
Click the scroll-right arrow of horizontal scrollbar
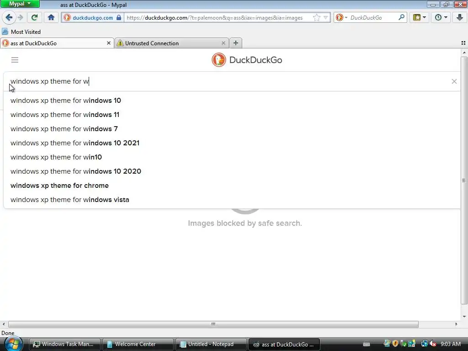pyautogui.click(x=456, y=324)
